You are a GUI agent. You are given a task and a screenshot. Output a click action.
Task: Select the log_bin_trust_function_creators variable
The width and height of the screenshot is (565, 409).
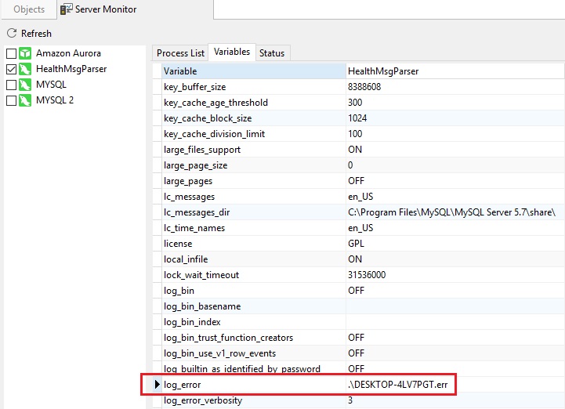[229, 338]
